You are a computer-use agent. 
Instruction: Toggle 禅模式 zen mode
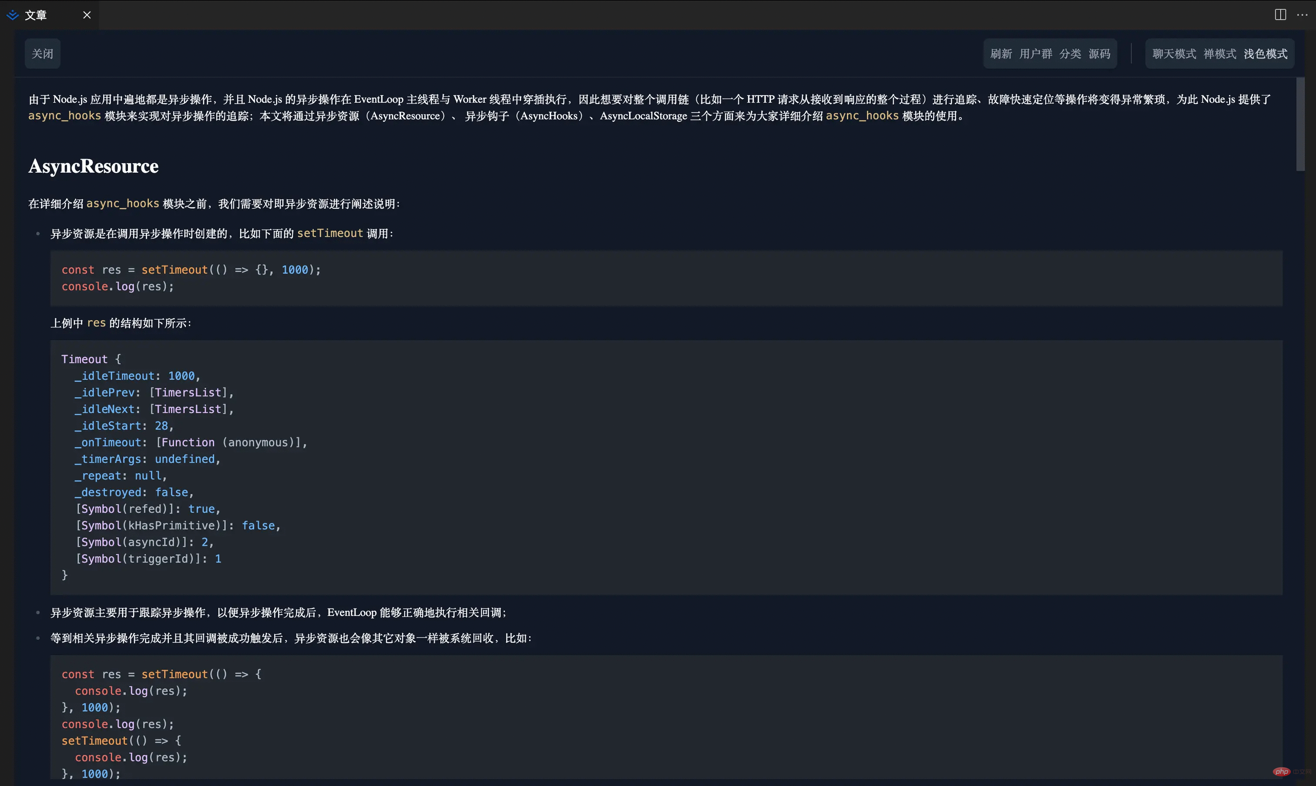tap(1219, 54)
